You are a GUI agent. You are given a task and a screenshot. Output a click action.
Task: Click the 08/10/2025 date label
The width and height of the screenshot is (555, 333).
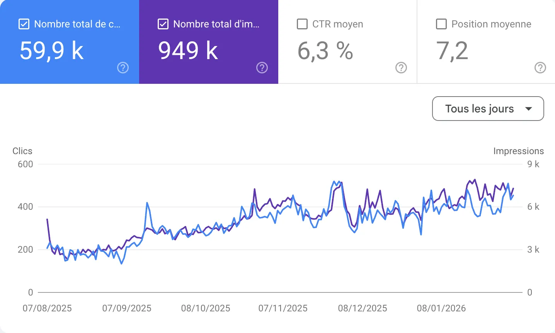click(206, 308)
